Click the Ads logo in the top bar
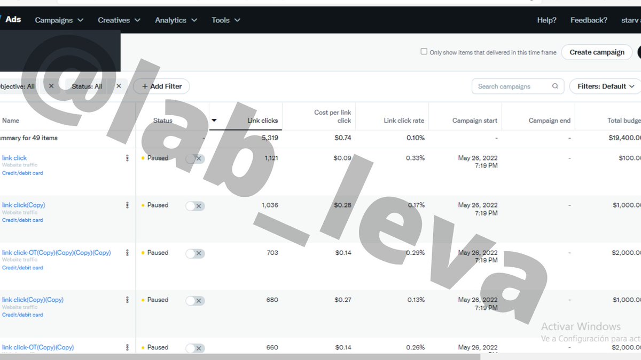Image resolution: width=641 pixels, height=360 pixels. point(13,19)
